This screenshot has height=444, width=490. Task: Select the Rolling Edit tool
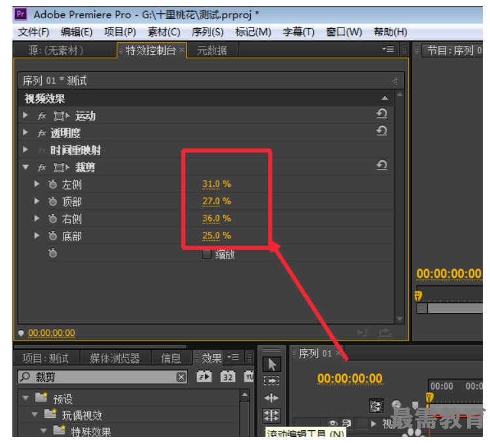272,416
